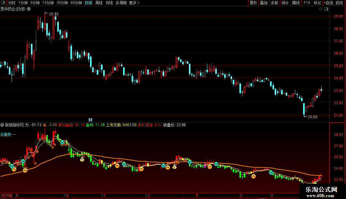Toggle the left sidebar panel icon
Viewport: 346px width, 199px height.
(3, 3)
